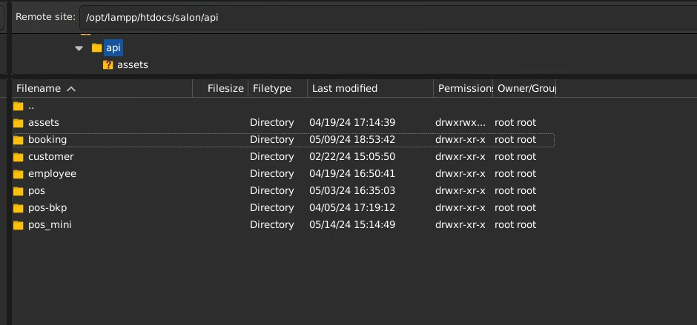Click the assets folder icon in file list

click(19, 122)
